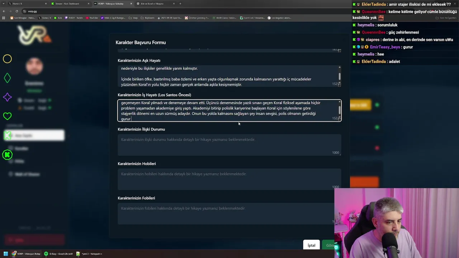Open the Vorp bookmark folder
This screenshot has height=258, width=459.
tap(133, 18)
